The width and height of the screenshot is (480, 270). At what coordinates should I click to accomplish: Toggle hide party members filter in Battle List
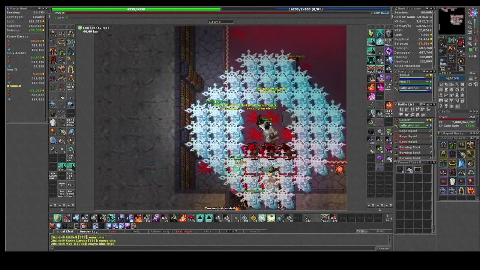point(417,115)
